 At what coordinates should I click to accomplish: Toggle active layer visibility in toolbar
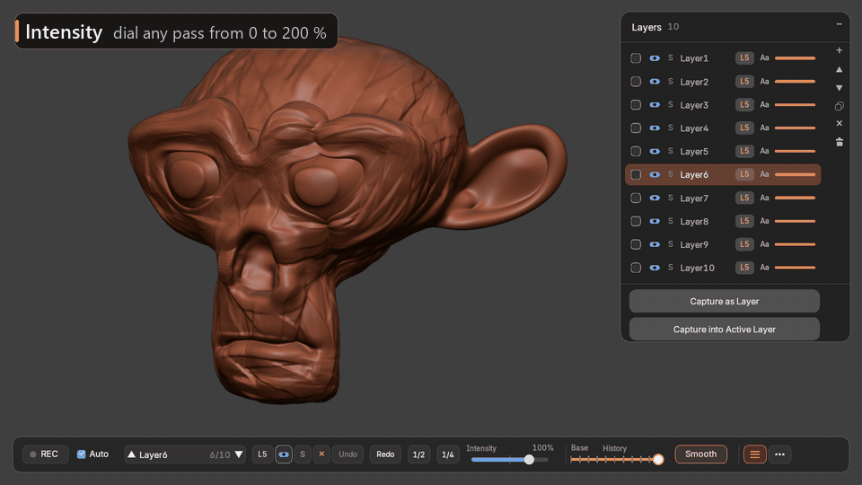(x=283, y=454)
